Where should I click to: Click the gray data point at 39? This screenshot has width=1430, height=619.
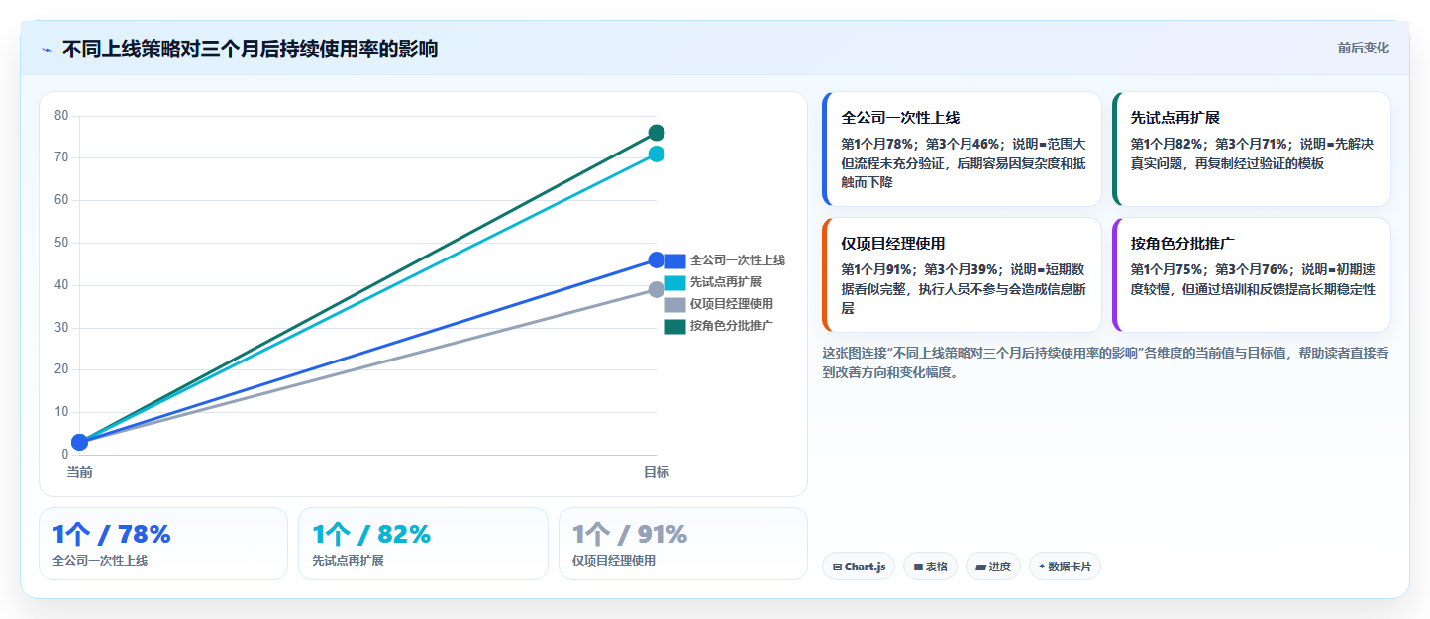(x=656, y=289)
